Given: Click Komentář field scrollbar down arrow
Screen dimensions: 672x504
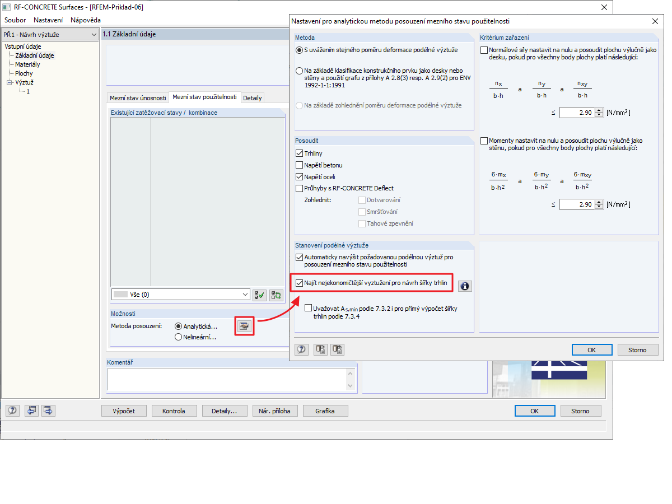Looking at the screenshot, I should (351, 386).
